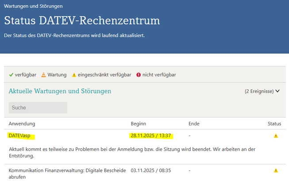Click the verfügbar legend label
The height and width of the screenshot is (187, 289).
click(x=25, y=75)
